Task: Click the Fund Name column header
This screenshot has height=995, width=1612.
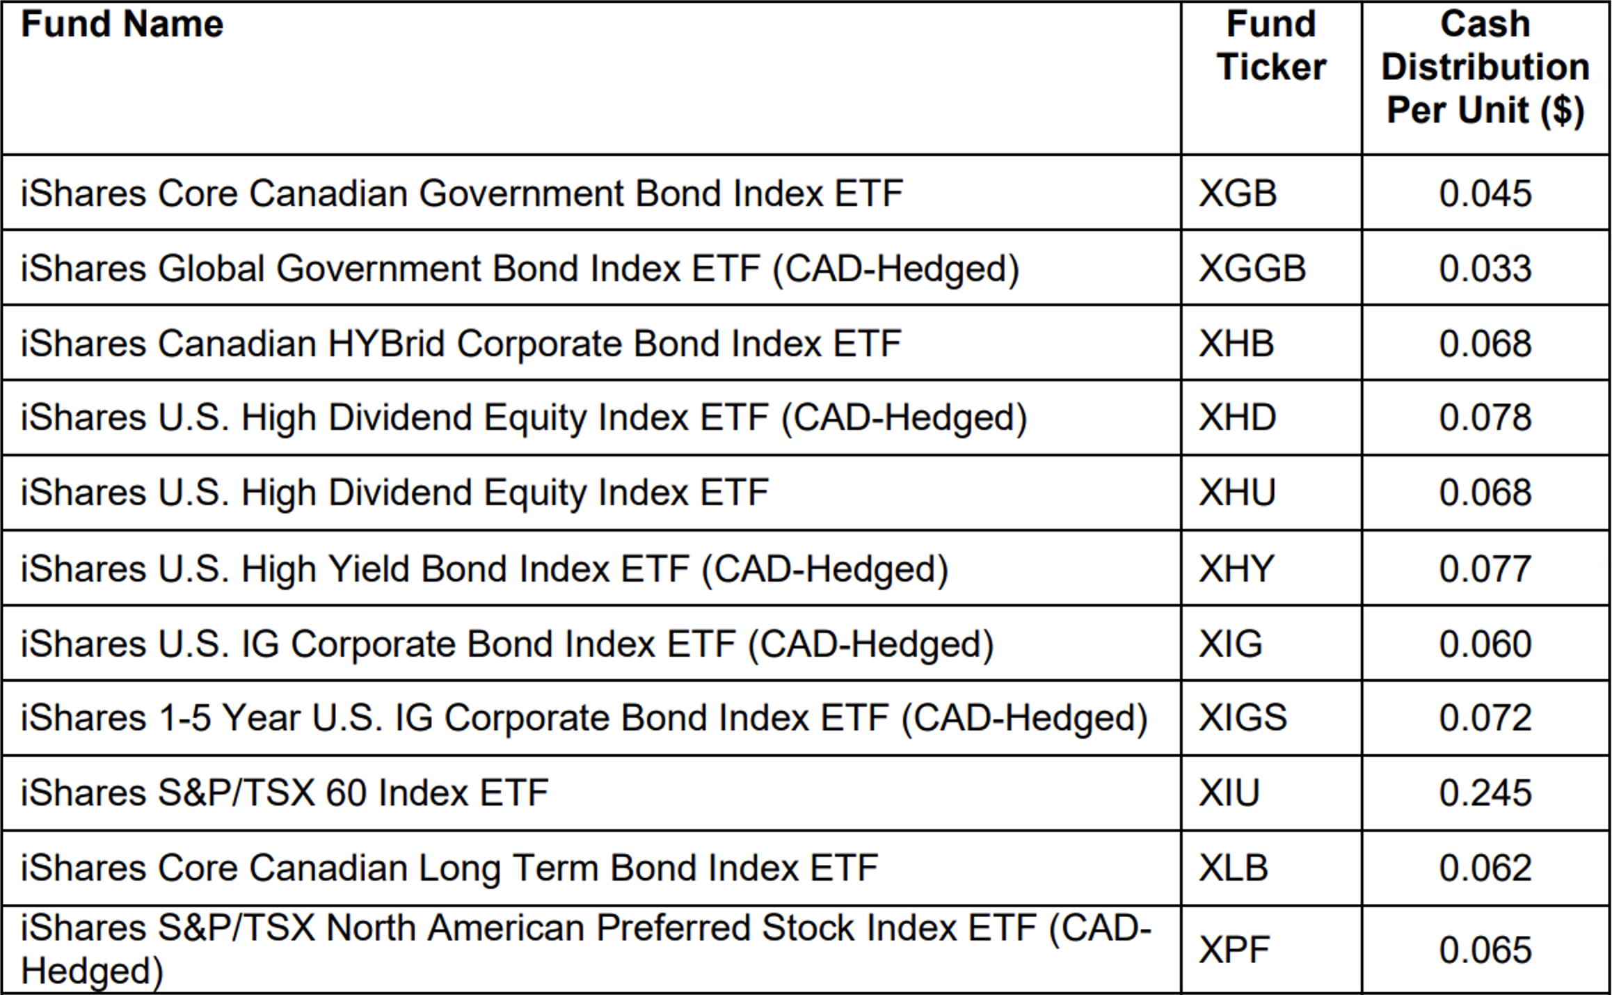Action: [122, 25]
